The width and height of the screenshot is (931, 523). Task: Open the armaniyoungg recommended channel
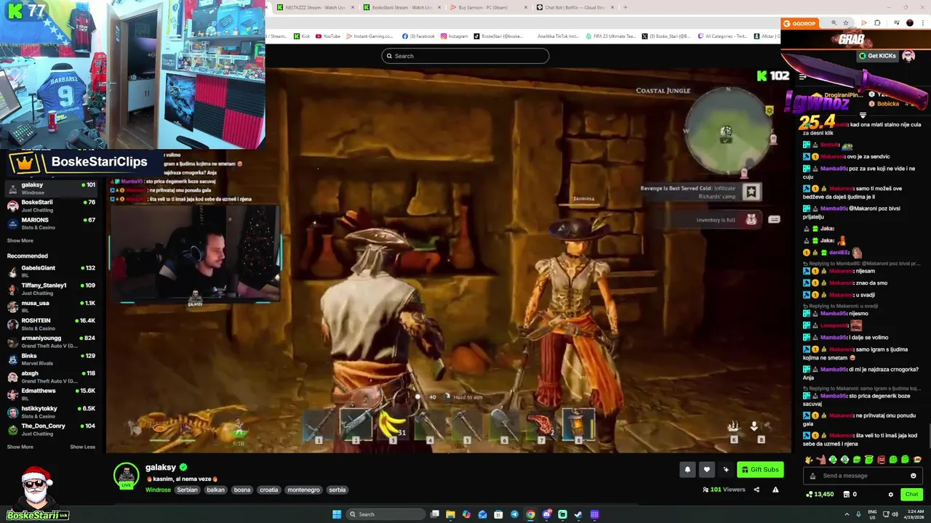tap(51, 341)
